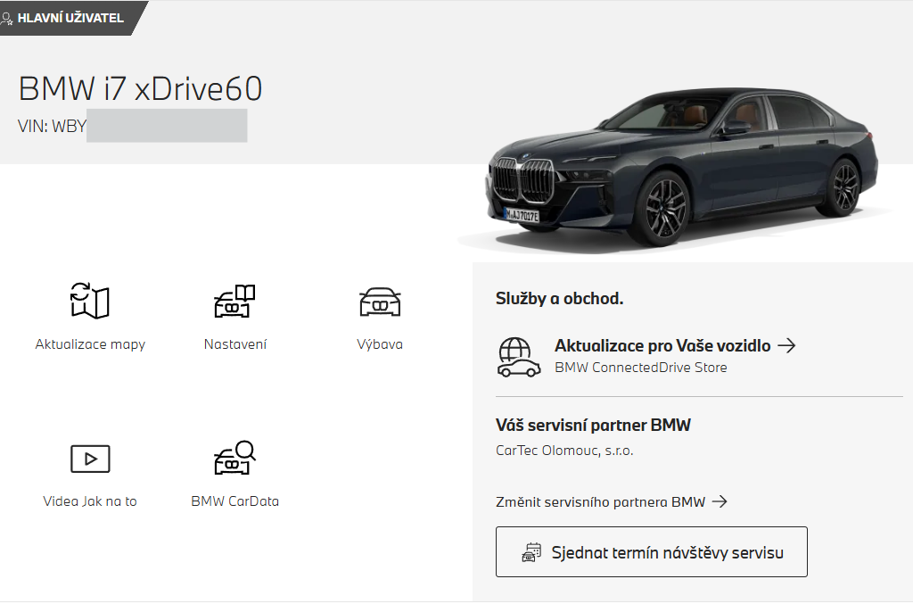
Task: Open the BMW CarData magnifier car icon
Action: click(234, 457)
